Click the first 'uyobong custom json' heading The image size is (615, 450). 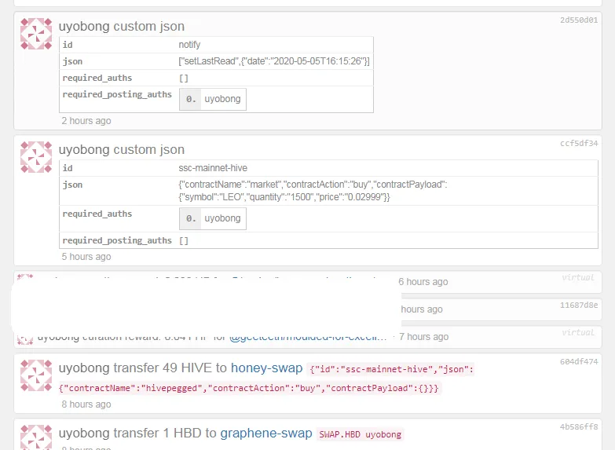pos(122,26)
